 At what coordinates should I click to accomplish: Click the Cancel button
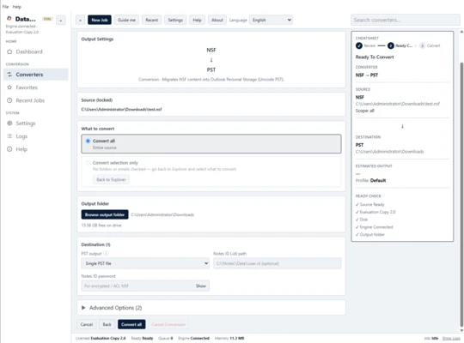point(87,324)
